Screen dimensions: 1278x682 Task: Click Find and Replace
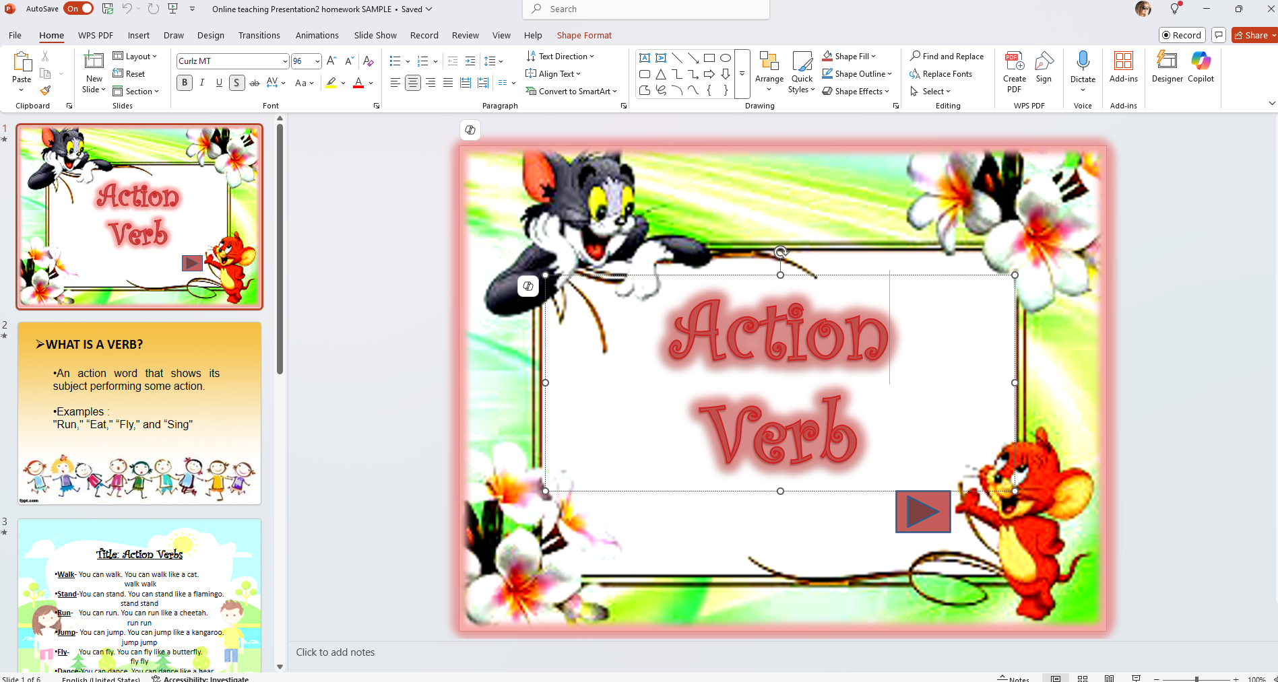947,57
